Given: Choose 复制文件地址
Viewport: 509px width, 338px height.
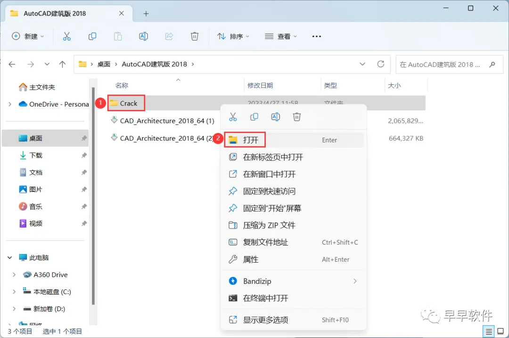Looking at the screenshot, I should tap(294, 242).
